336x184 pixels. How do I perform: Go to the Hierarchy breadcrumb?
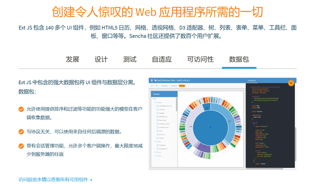[164, 86]
